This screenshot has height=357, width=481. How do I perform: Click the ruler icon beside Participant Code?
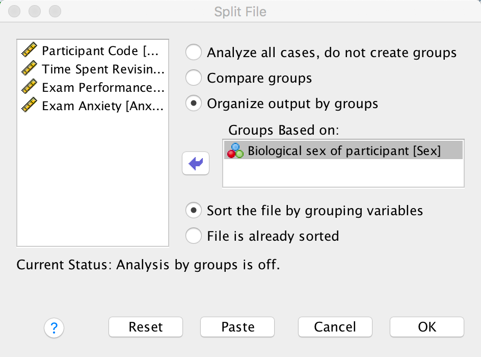30,51
